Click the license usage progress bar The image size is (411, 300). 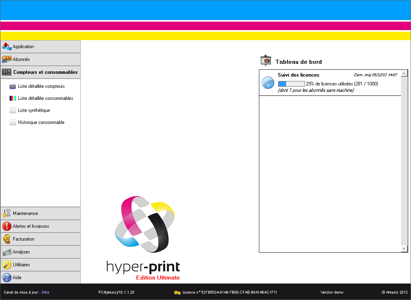pos(291,83)
